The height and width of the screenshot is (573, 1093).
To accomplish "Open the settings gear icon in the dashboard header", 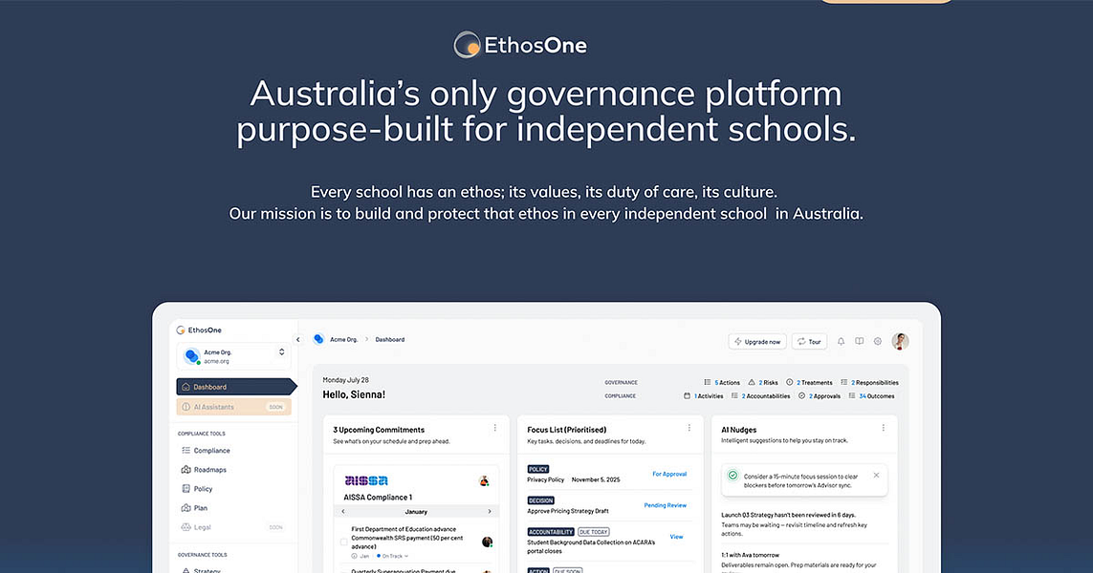I will (x=878, y=341).
